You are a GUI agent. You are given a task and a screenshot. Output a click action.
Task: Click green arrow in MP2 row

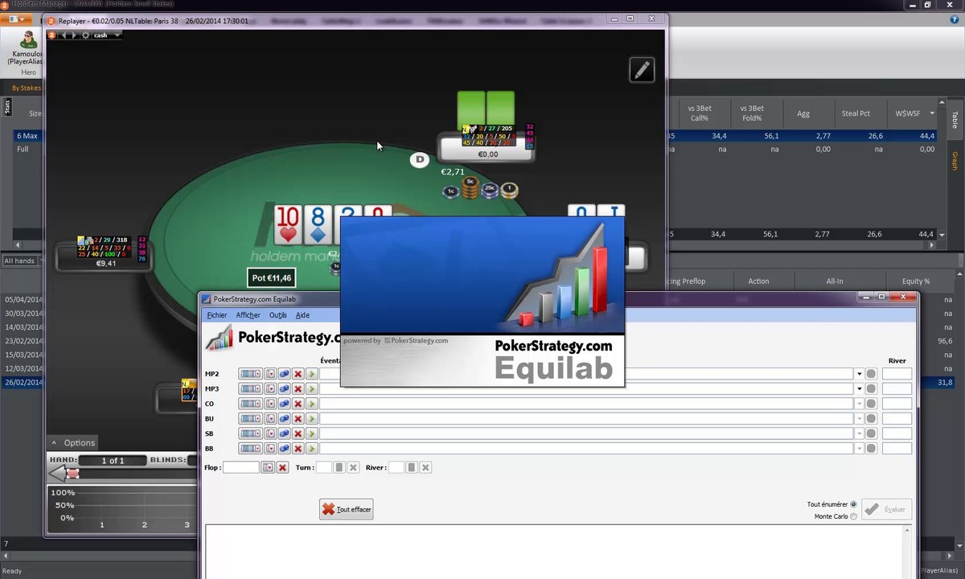tap(311, 374)
